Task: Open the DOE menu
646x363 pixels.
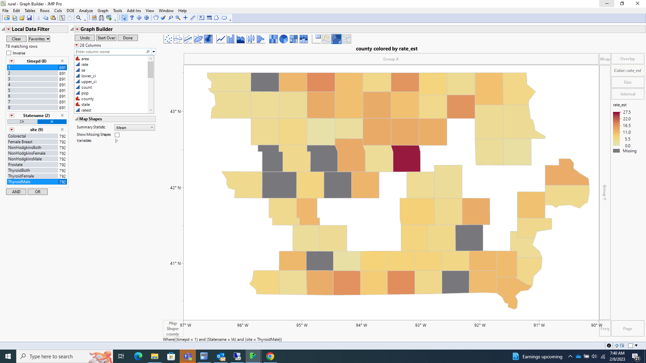Action: tap(70, 10)
